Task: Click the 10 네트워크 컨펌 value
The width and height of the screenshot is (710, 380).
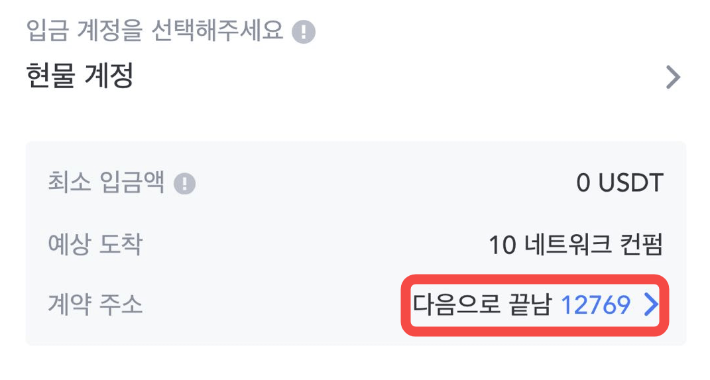Action: [575, 245]
